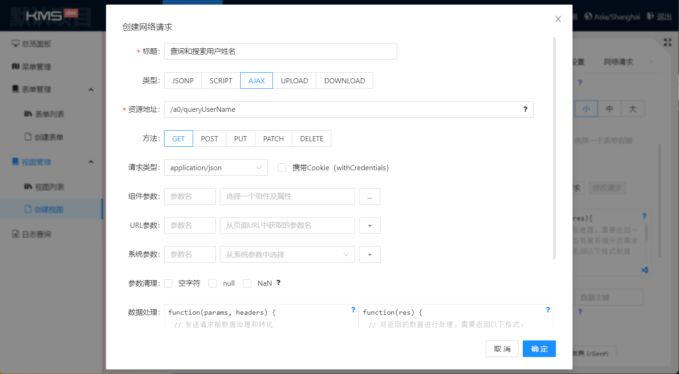
Task: Click plus button for URL parameters
Action: 370,225
